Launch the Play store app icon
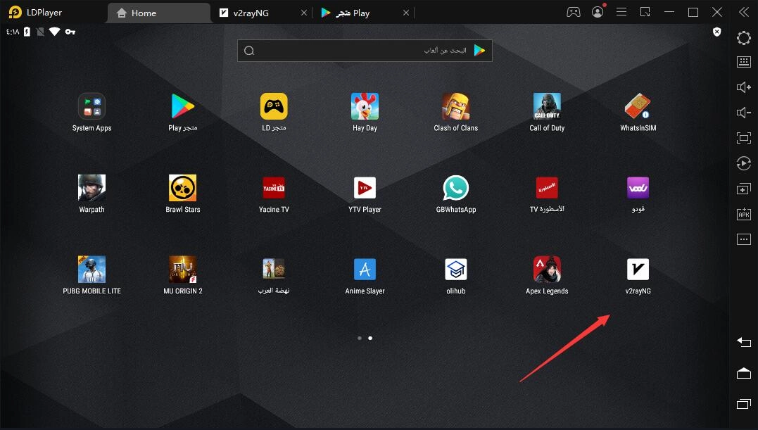Viewport: 758px width, 430px height. pyautogui.click(x=183, y=106)
